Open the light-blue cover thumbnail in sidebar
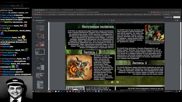Viewport: 182px width, 102px height. pyautogui.click(x=40, y=85)
